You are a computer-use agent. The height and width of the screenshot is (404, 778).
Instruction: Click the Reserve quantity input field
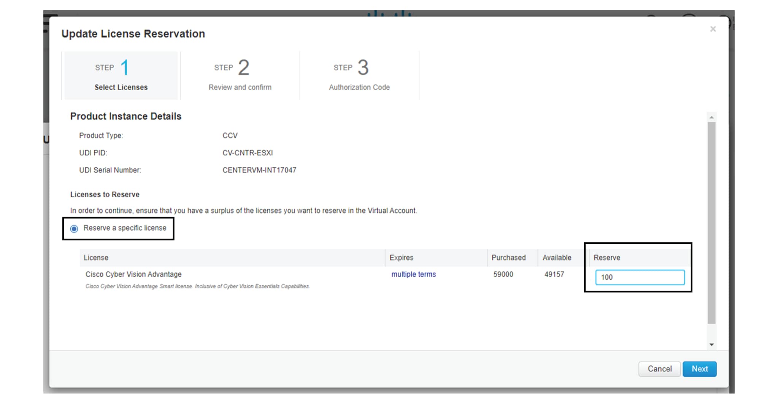(x=640, y=277)
